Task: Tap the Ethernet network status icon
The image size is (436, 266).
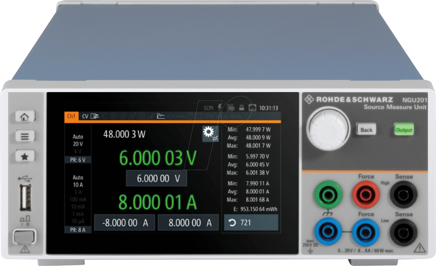Action: tap(252, 108)
